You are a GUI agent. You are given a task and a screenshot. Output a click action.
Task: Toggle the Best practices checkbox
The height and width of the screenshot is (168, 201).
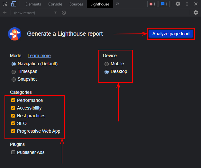[x=13, y=116]
